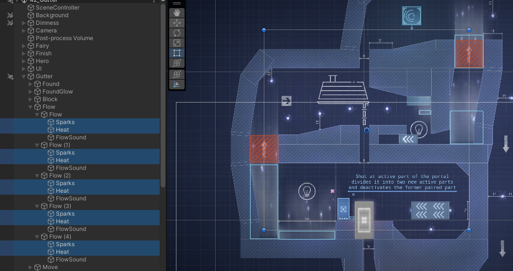Viewport: 513px width, 271px height.
Task: Click the spiral gizmo icon at top of scene
Action: coord(412,16)
